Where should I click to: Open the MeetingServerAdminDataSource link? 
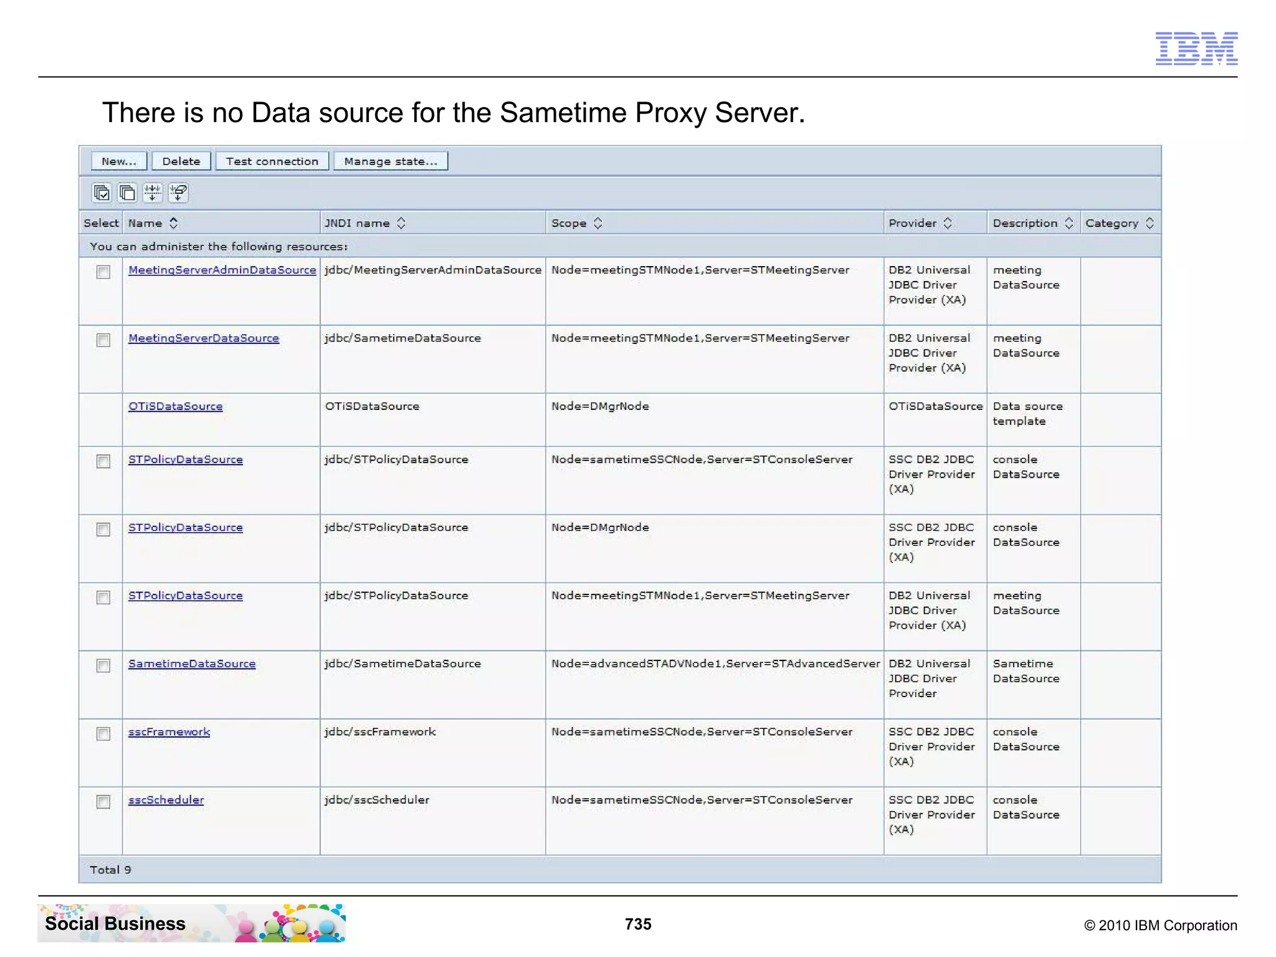pyautogui.click(x=222, y=270)
